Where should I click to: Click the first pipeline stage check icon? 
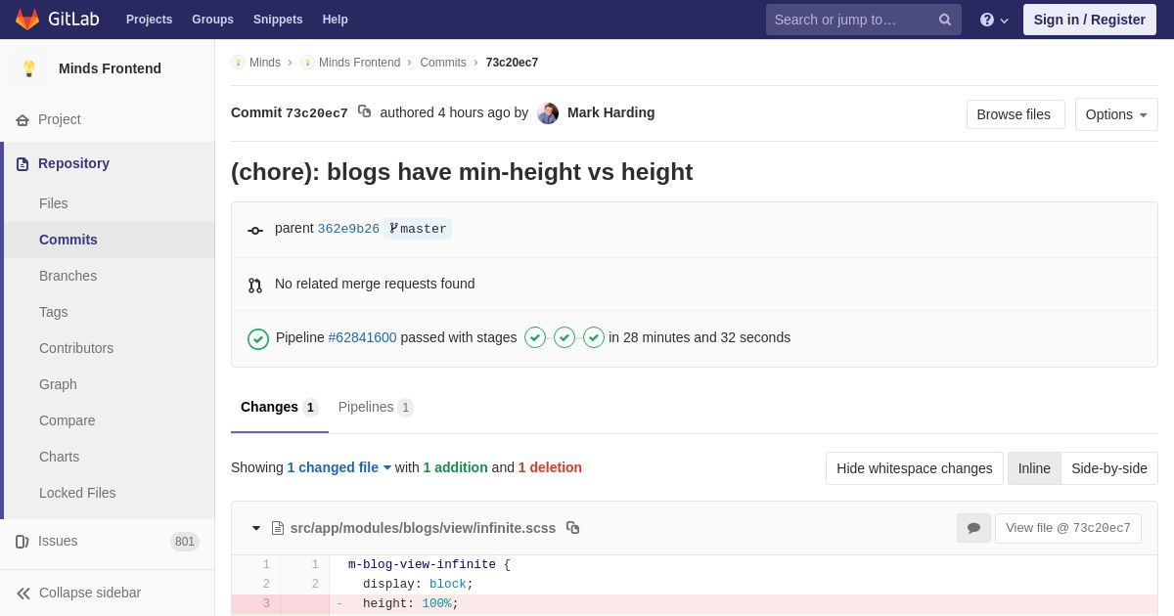tap(535, 337)
